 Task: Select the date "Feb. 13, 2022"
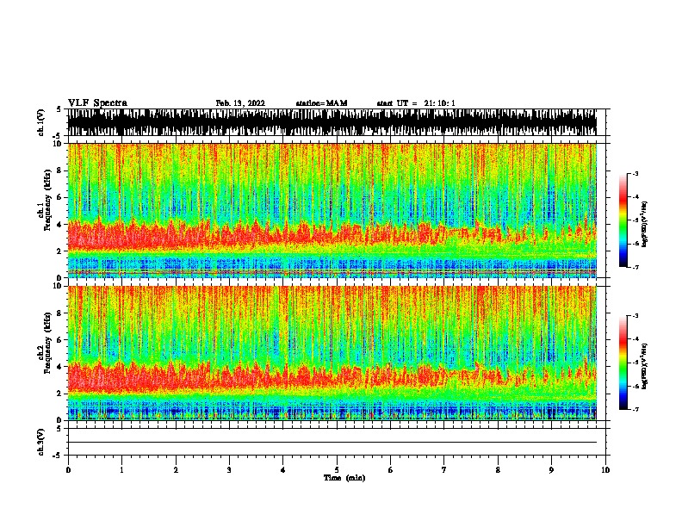[240, 103]
